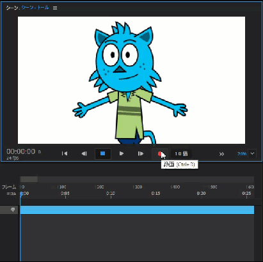This screenshot has height=262, width=263.
Task: Stop playback with the blue square button
Action: coord(103,153)
